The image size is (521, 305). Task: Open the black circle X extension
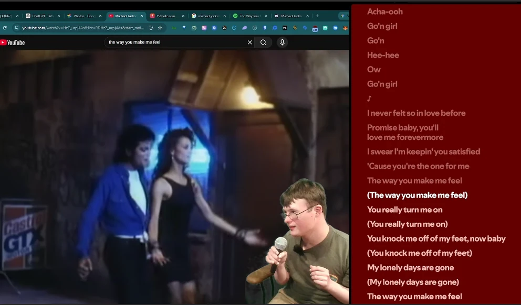[224, 28]
